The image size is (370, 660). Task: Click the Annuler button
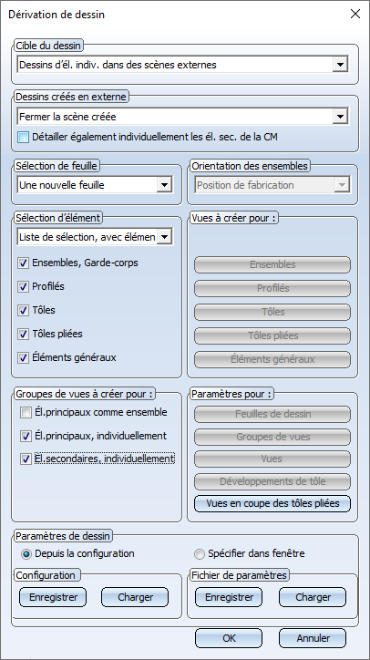coord(313,638)
